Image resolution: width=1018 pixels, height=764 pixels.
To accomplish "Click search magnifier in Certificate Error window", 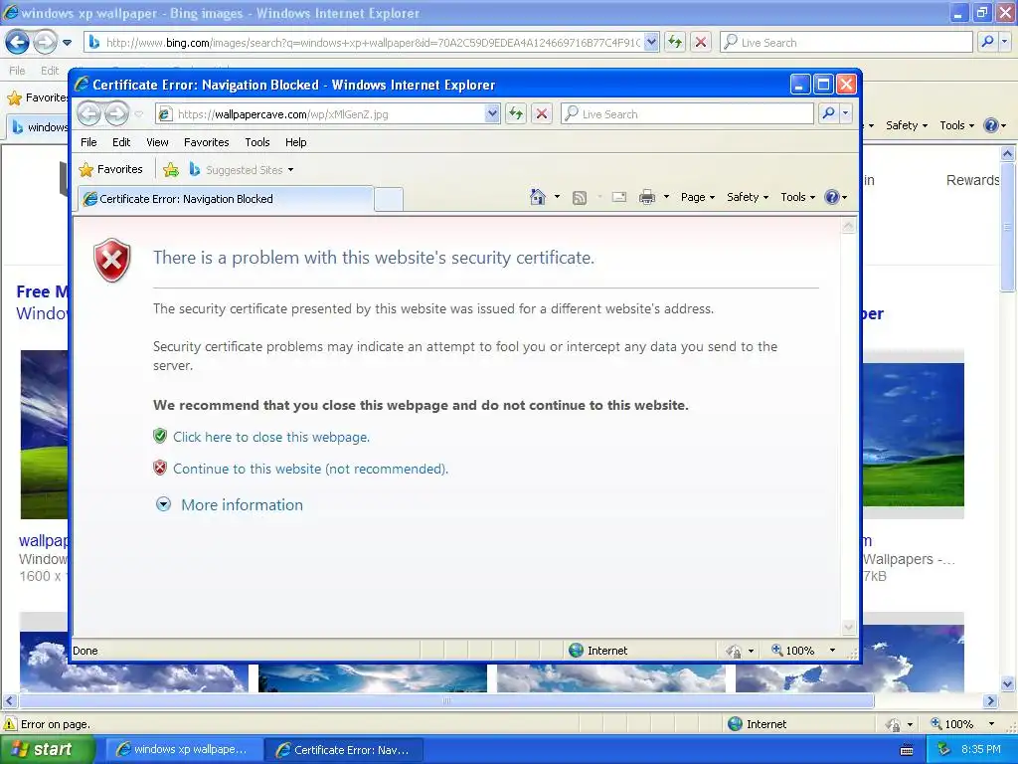I will (828, 113).
